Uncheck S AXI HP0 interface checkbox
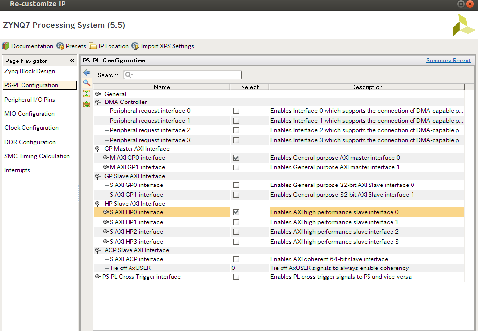The image size is (478, 331). coord(236,212)
